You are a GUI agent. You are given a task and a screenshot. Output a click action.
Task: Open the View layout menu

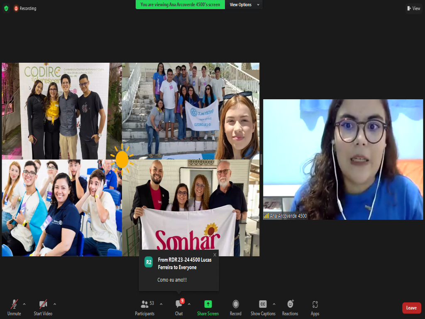point(414,8)
